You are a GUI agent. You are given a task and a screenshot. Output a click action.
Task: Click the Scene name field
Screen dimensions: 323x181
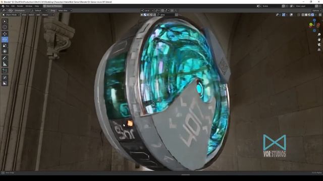click(x=271, y=6)
